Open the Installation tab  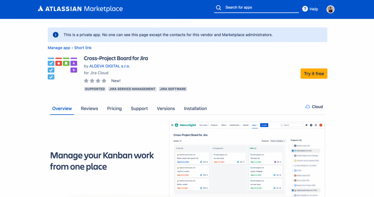pyautogui.click(x=195, y=109)
